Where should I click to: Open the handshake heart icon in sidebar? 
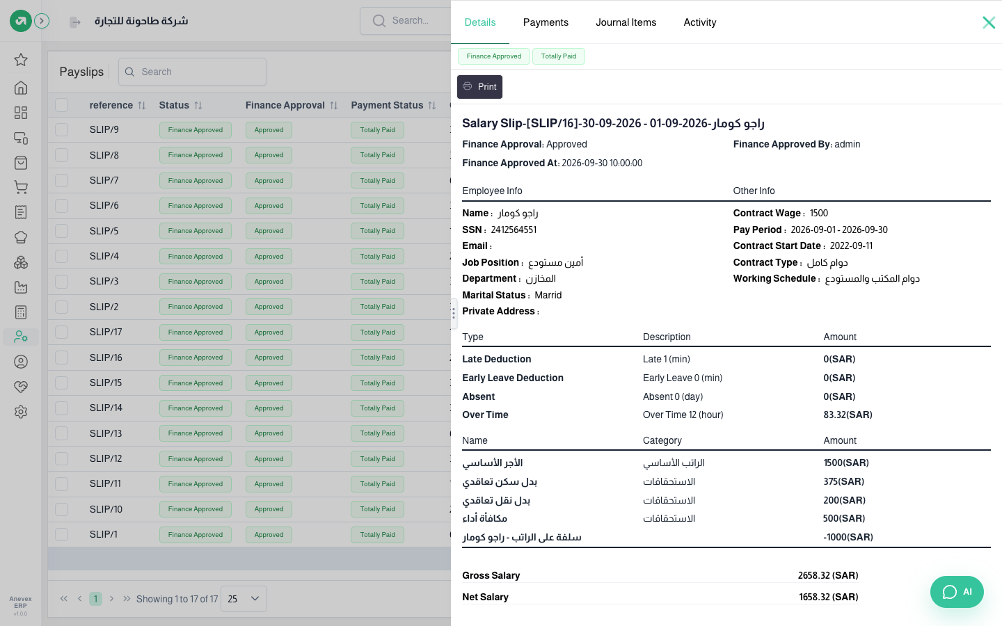(21, 387)
